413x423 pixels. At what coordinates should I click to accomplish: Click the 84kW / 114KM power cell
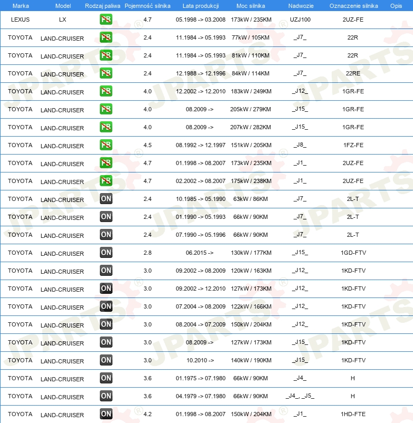(x=250, y=73)
